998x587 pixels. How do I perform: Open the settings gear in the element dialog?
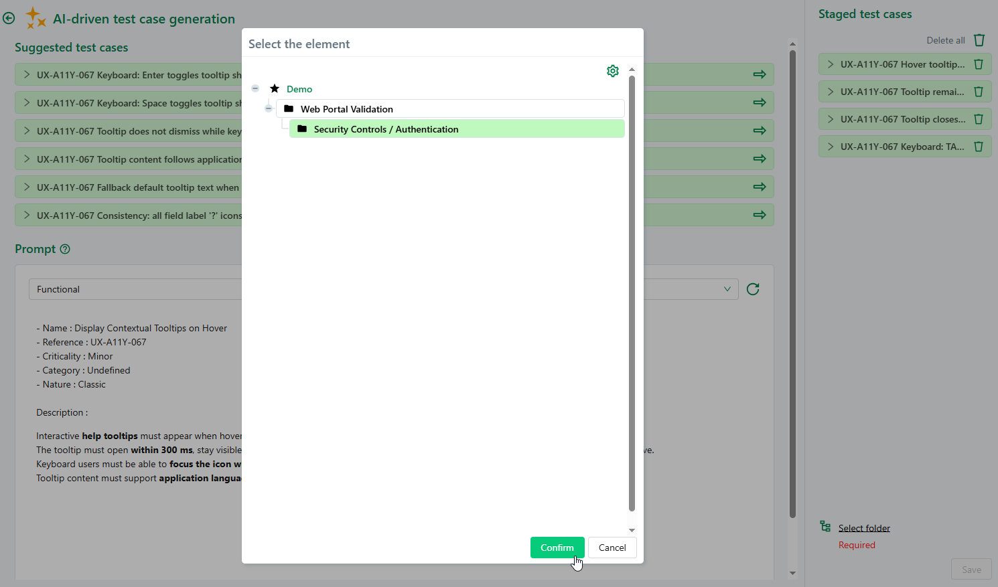612,70
